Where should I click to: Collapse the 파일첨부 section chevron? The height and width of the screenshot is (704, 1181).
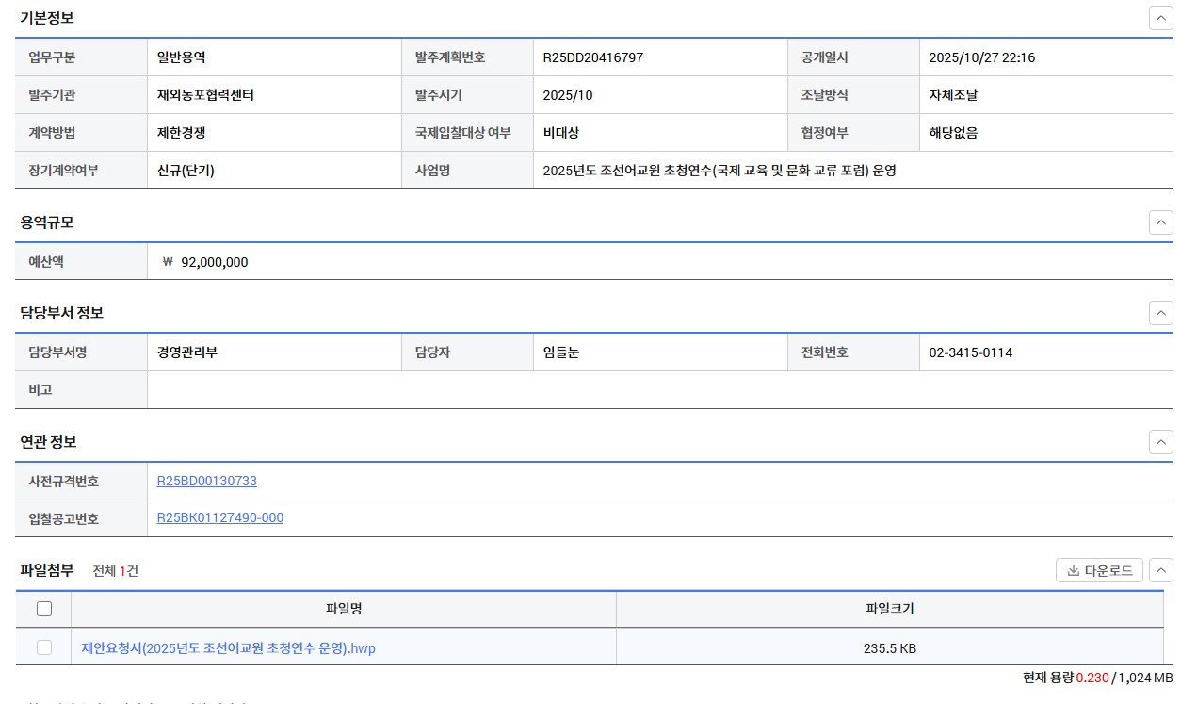1160,569
